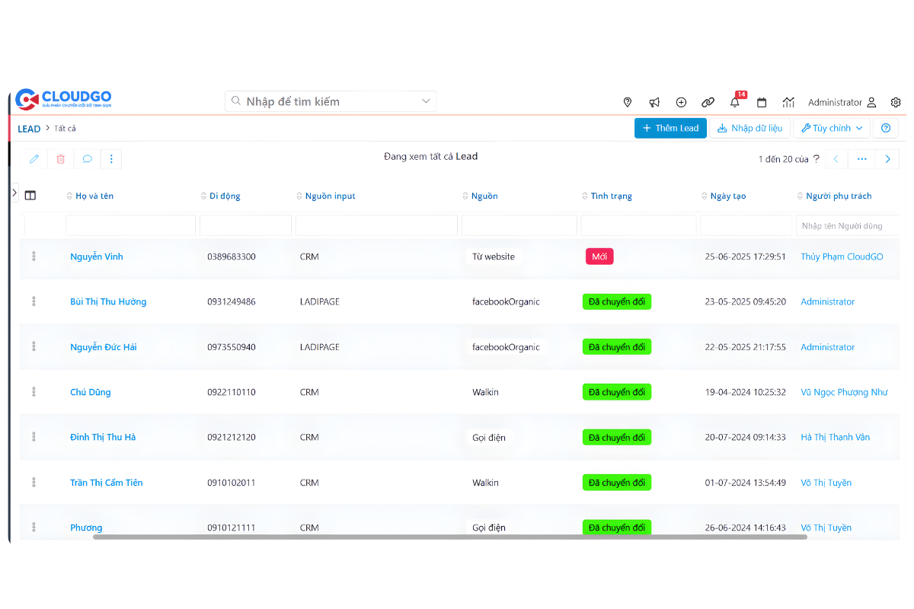914x609 pixels.
Task: Open the row menu for Nguyễn Vinh
Action: pos(34,257)
